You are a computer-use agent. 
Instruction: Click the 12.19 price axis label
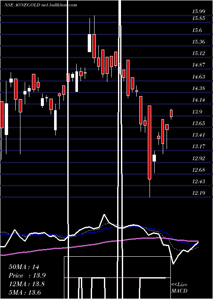(199, 193)
